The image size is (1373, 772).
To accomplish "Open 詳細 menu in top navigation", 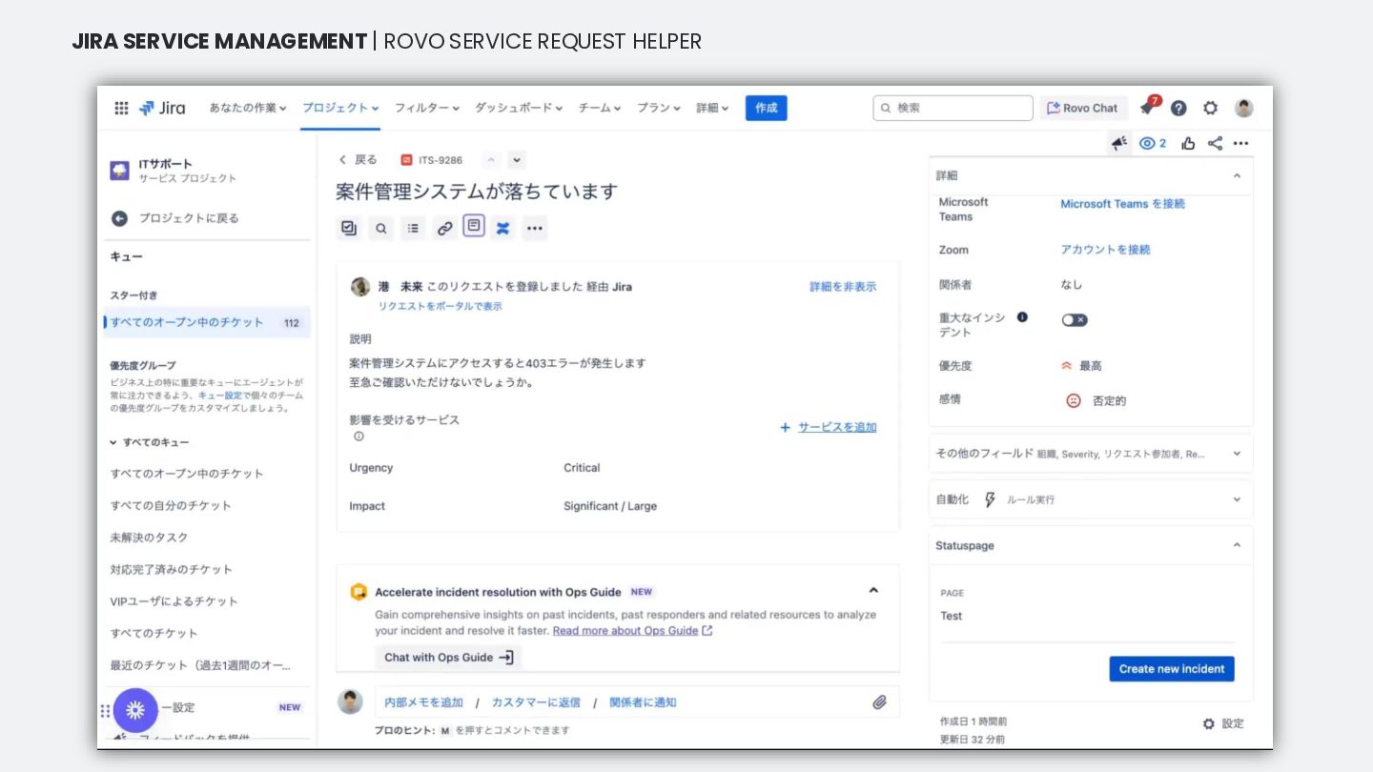I will (x=712, y=108).
